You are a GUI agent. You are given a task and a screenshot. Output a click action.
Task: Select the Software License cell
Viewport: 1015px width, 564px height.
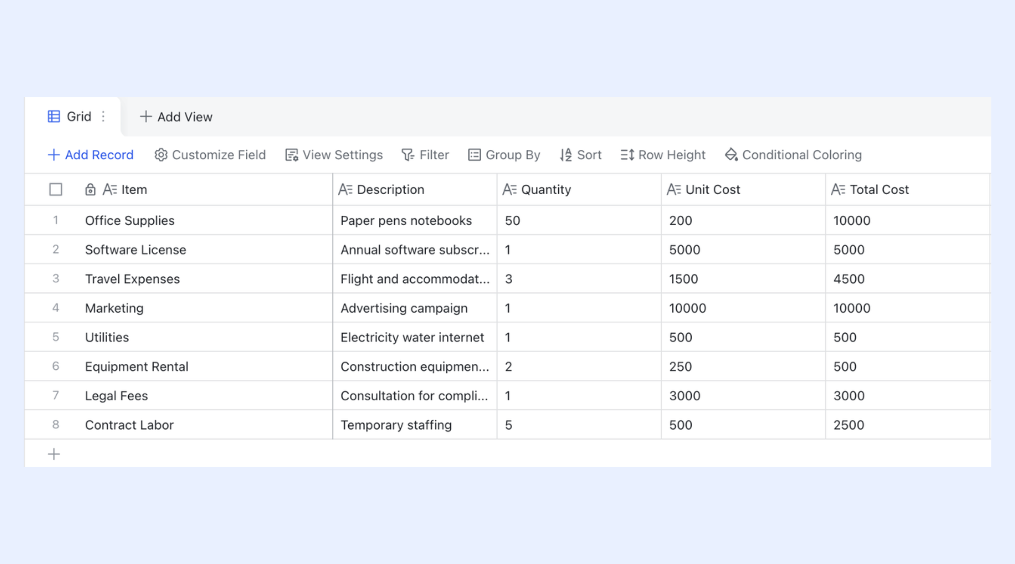(207, 250)
